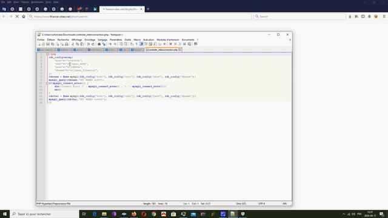Open Find dialog with binoculars icon

pyautogui.click(x=99, y=44)
